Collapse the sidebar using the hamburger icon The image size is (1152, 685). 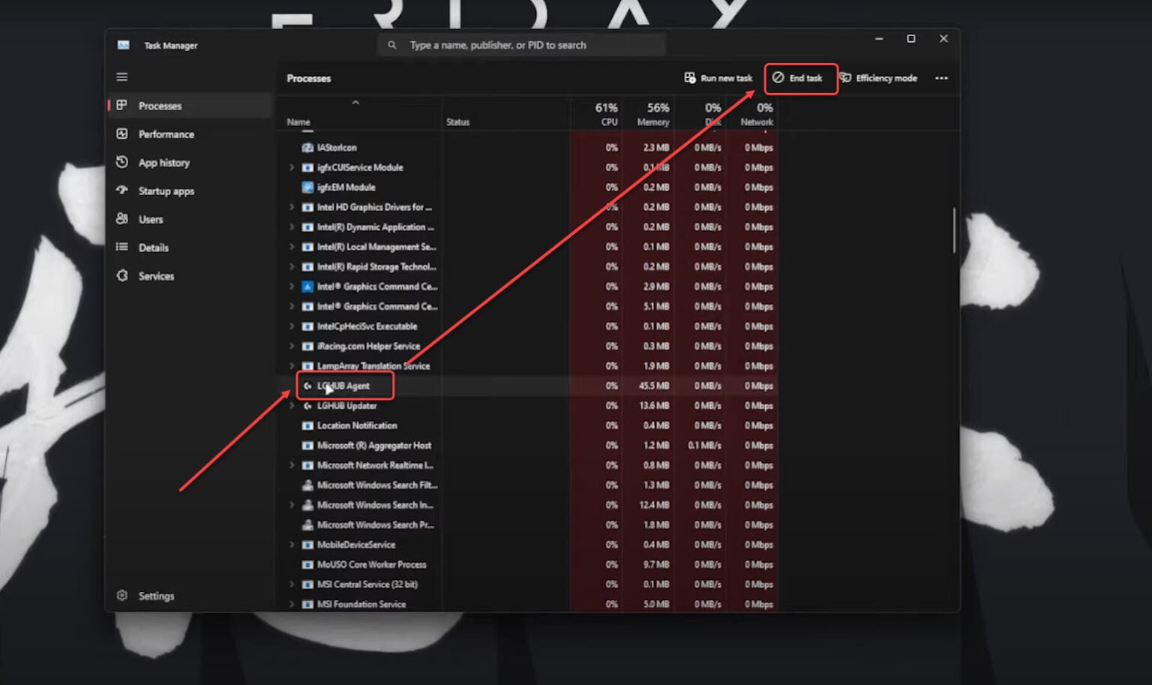click(x=121, y=76)
